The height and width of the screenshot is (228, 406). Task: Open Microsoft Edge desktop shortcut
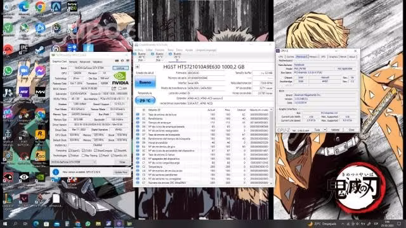[x=24, y=7]
